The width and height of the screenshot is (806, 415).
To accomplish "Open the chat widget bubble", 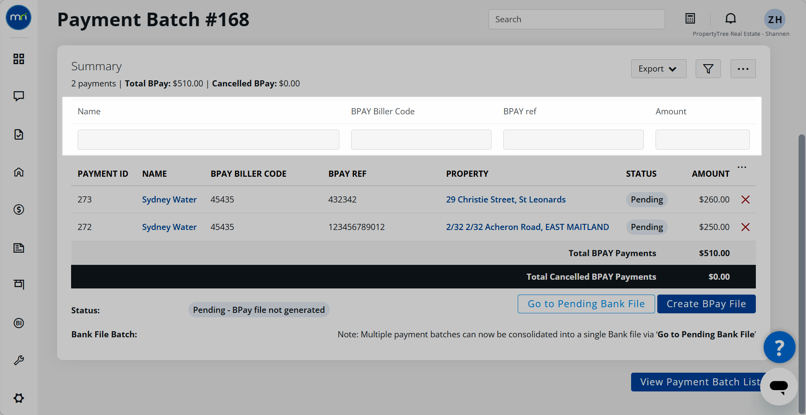I will 779,387.
